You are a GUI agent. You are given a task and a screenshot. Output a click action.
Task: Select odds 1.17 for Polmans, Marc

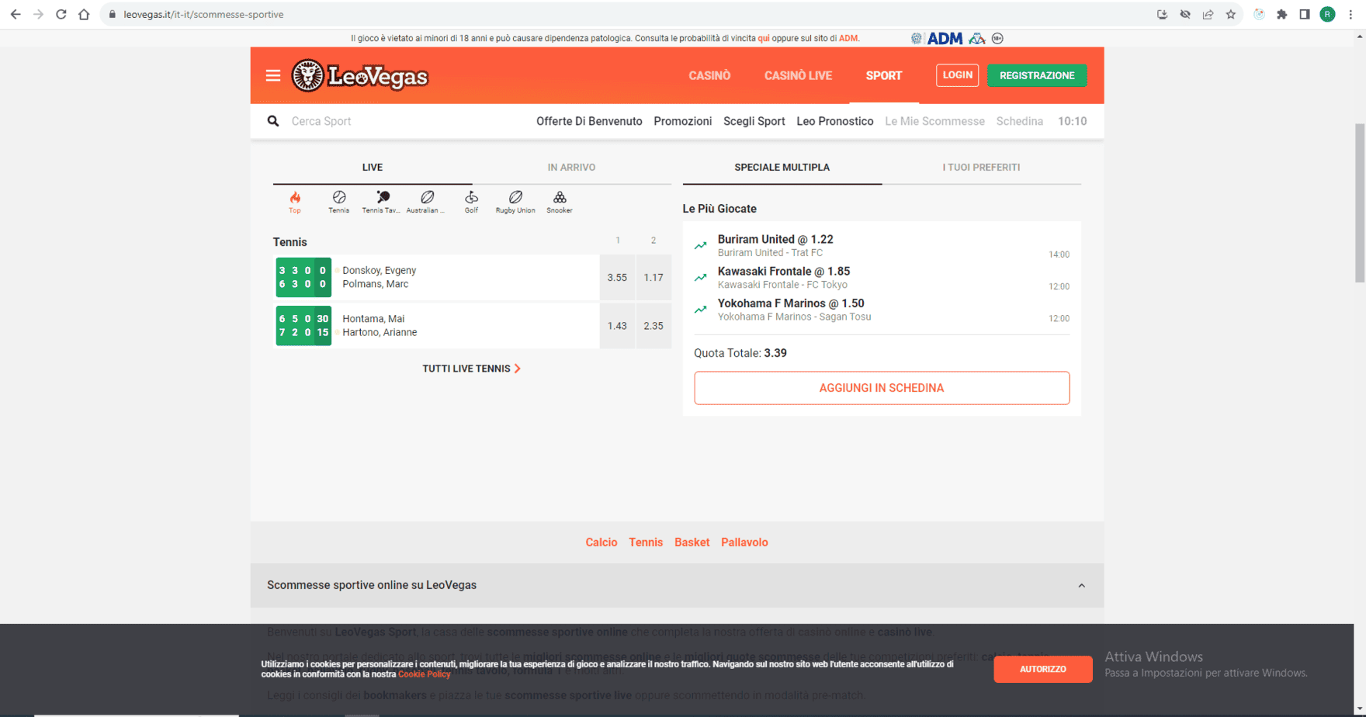click(654, 277)
